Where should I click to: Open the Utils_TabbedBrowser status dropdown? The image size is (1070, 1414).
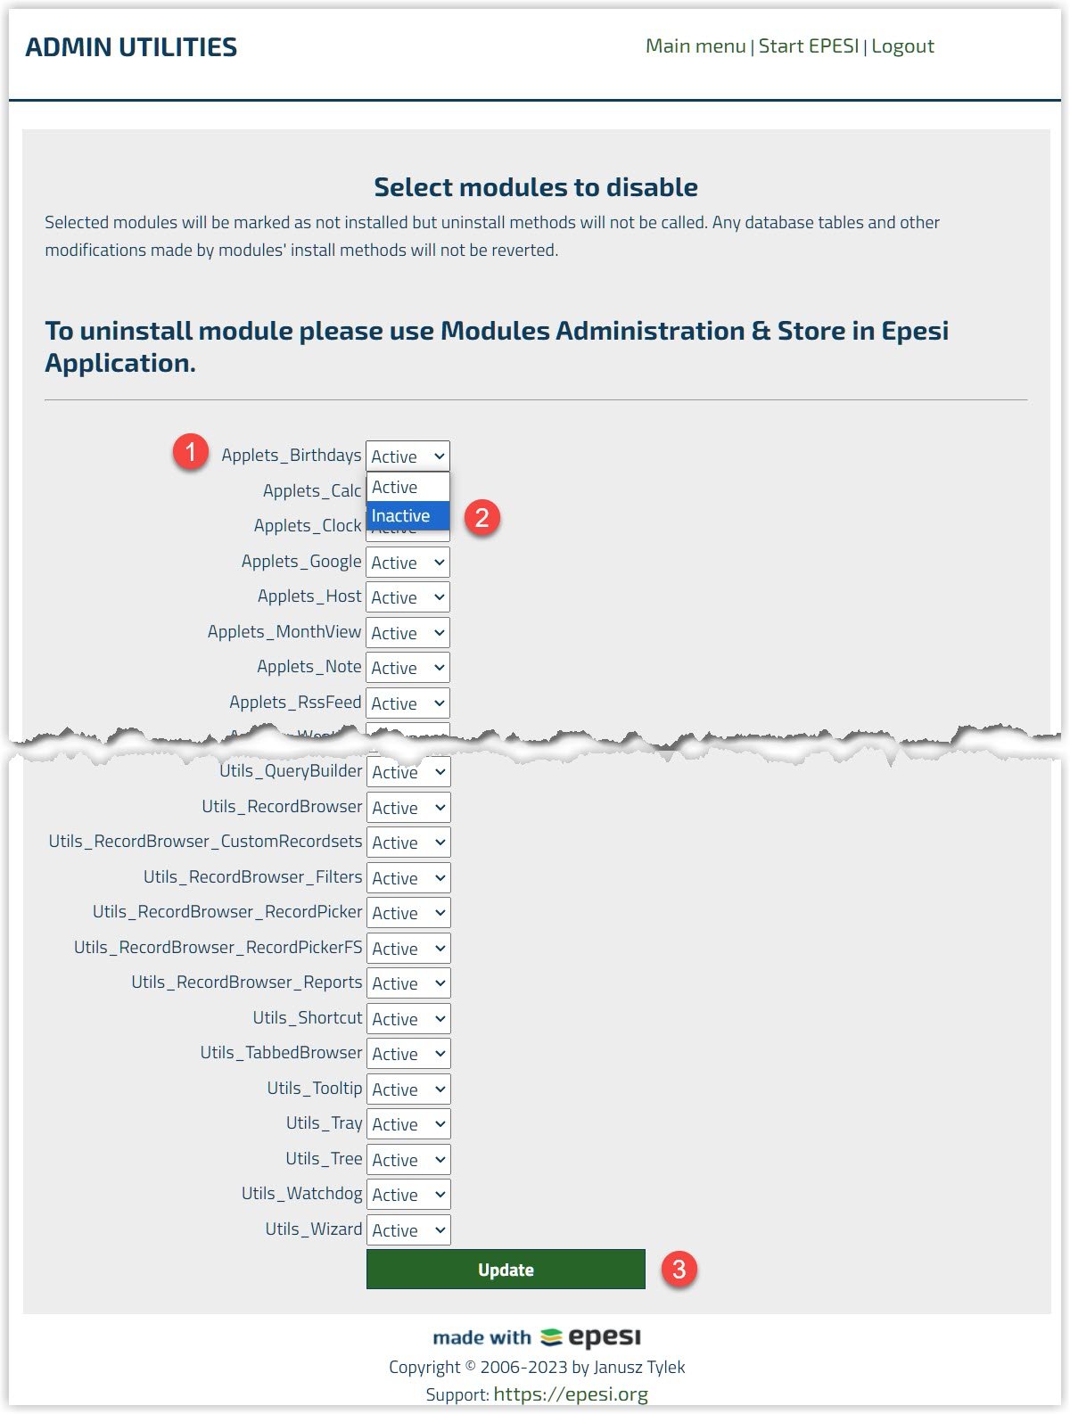[x=408, y=1054]
